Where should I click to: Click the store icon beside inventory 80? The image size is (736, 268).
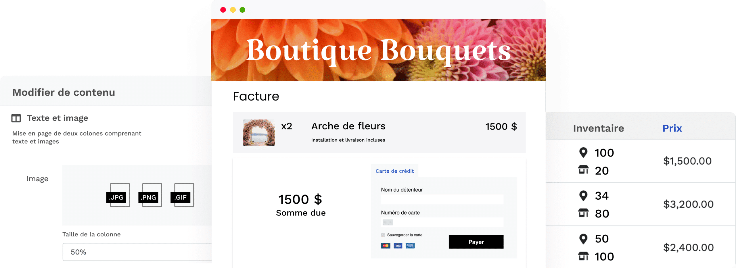pyautogui.click(x=583, y=213)
